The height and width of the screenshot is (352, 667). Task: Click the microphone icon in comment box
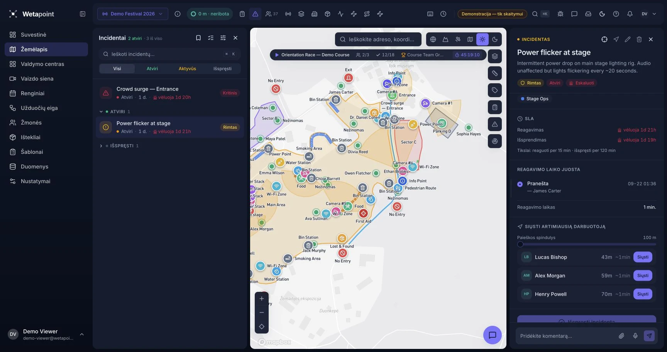pos(635,336)
